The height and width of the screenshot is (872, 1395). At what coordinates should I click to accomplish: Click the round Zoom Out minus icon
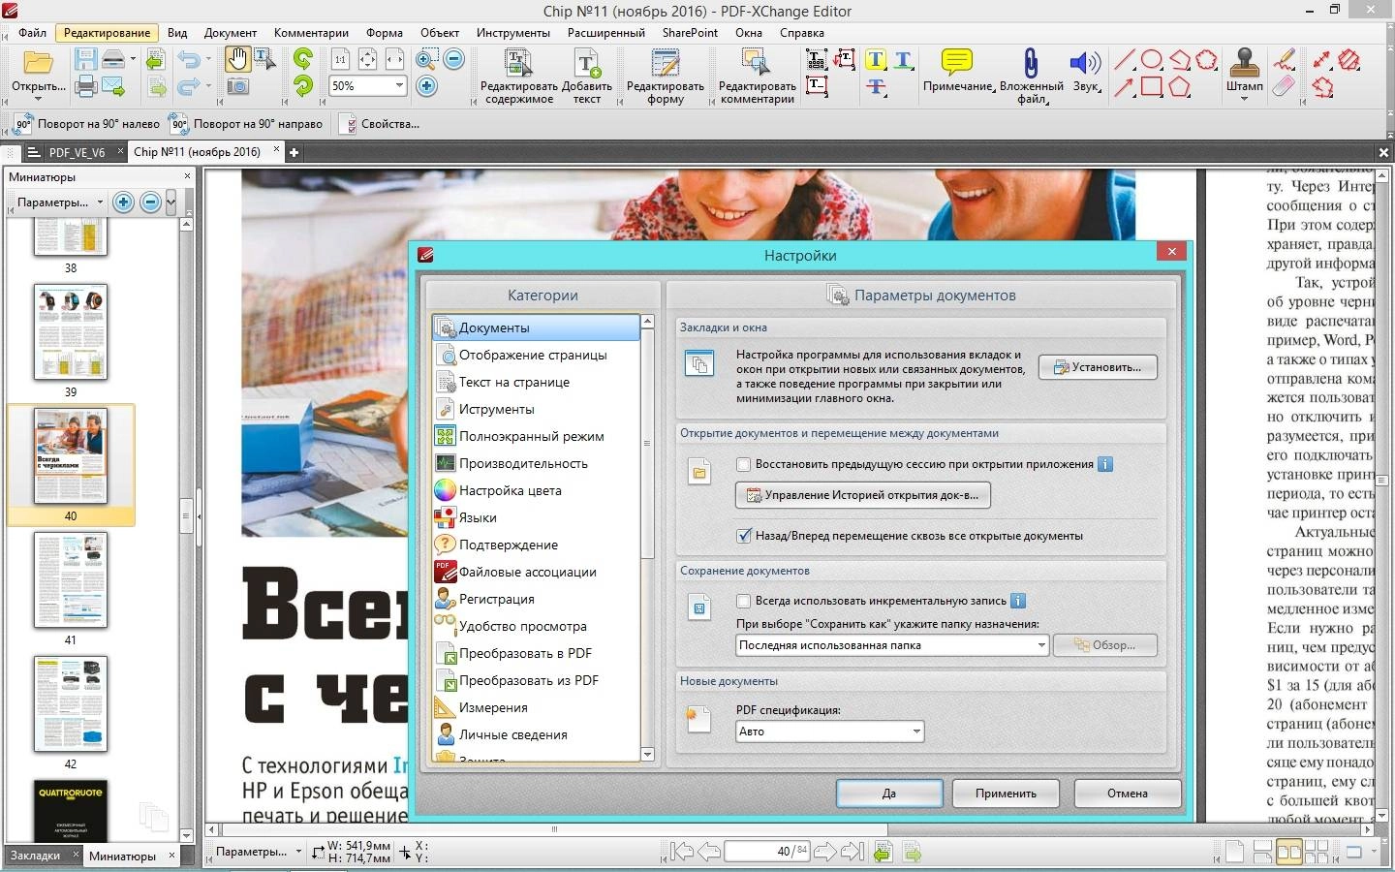click(453, 60)
